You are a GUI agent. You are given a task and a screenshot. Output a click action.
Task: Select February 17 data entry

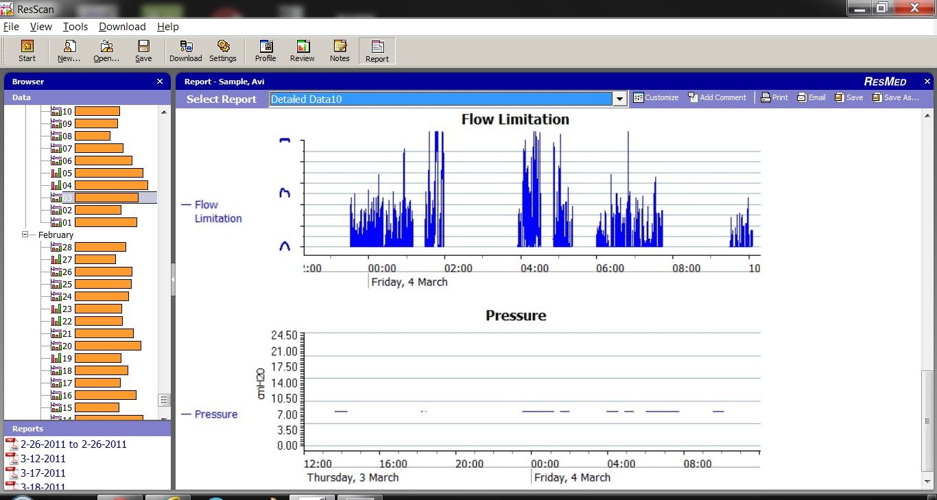[86, 383]
